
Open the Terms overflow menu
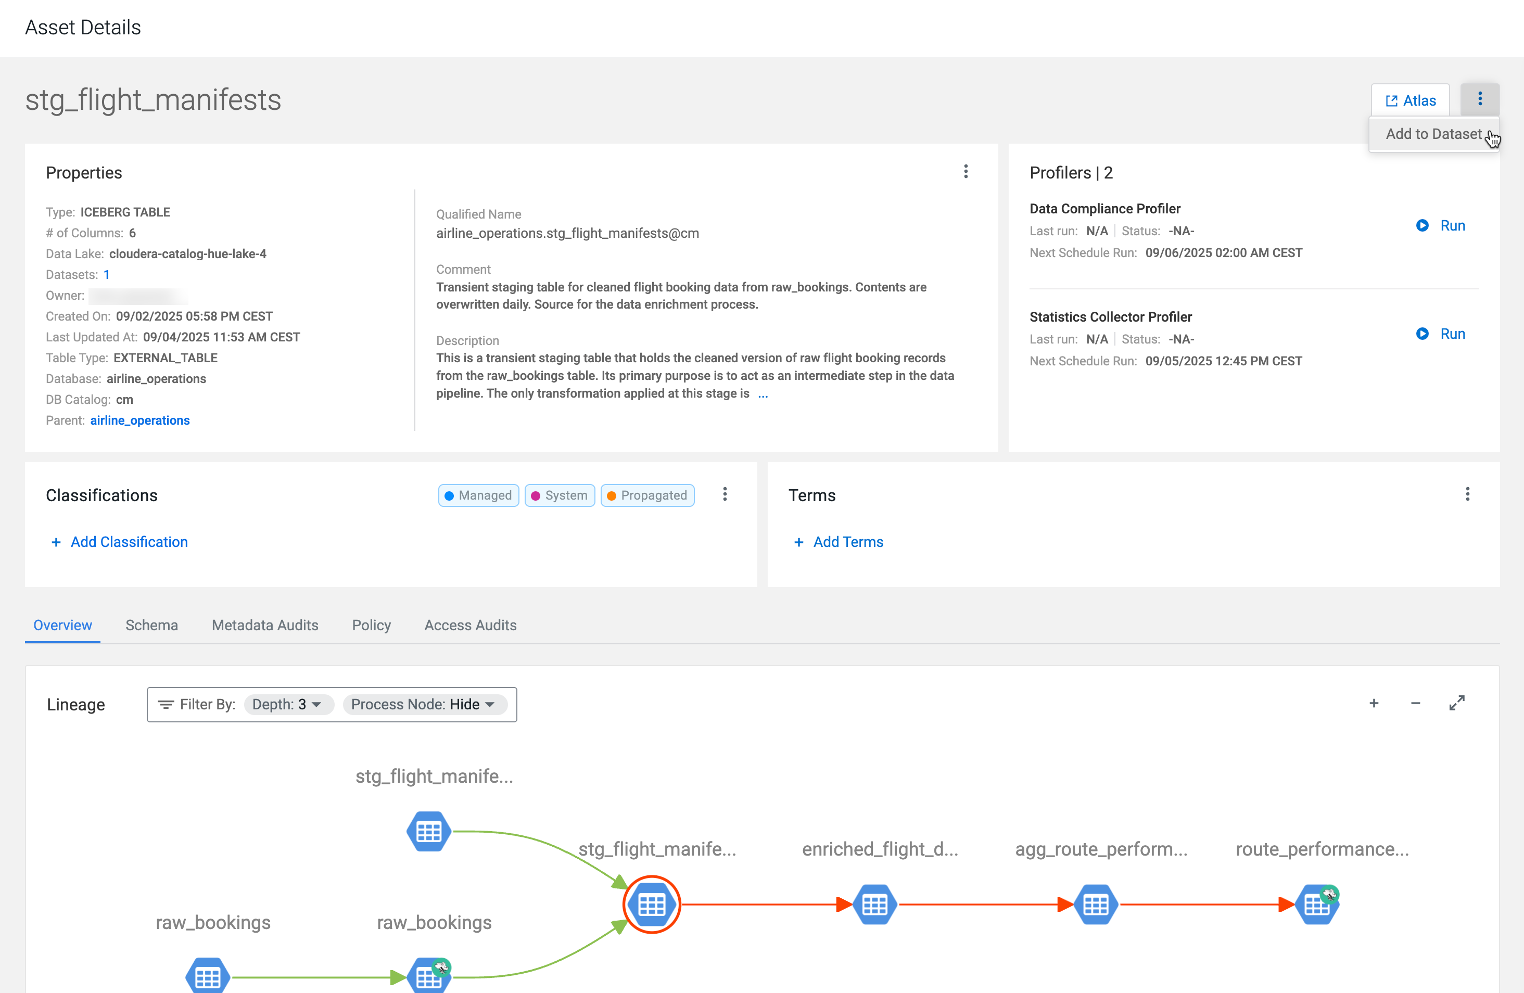[1468, 494]
